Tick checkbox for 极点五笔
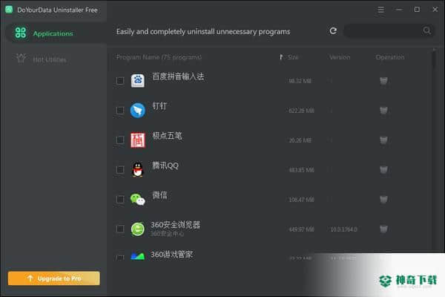The height and width of the screenshot is (297, 445). 120,140
